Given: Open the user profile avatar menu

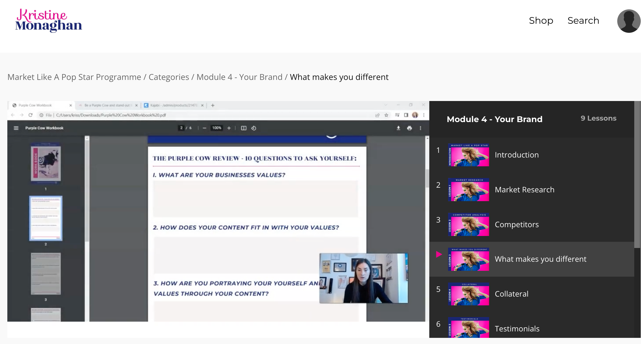Looking at the screenshot, I should click(628, 21).
